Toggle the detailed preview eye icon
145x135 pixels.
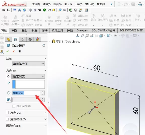coord(20,51)
